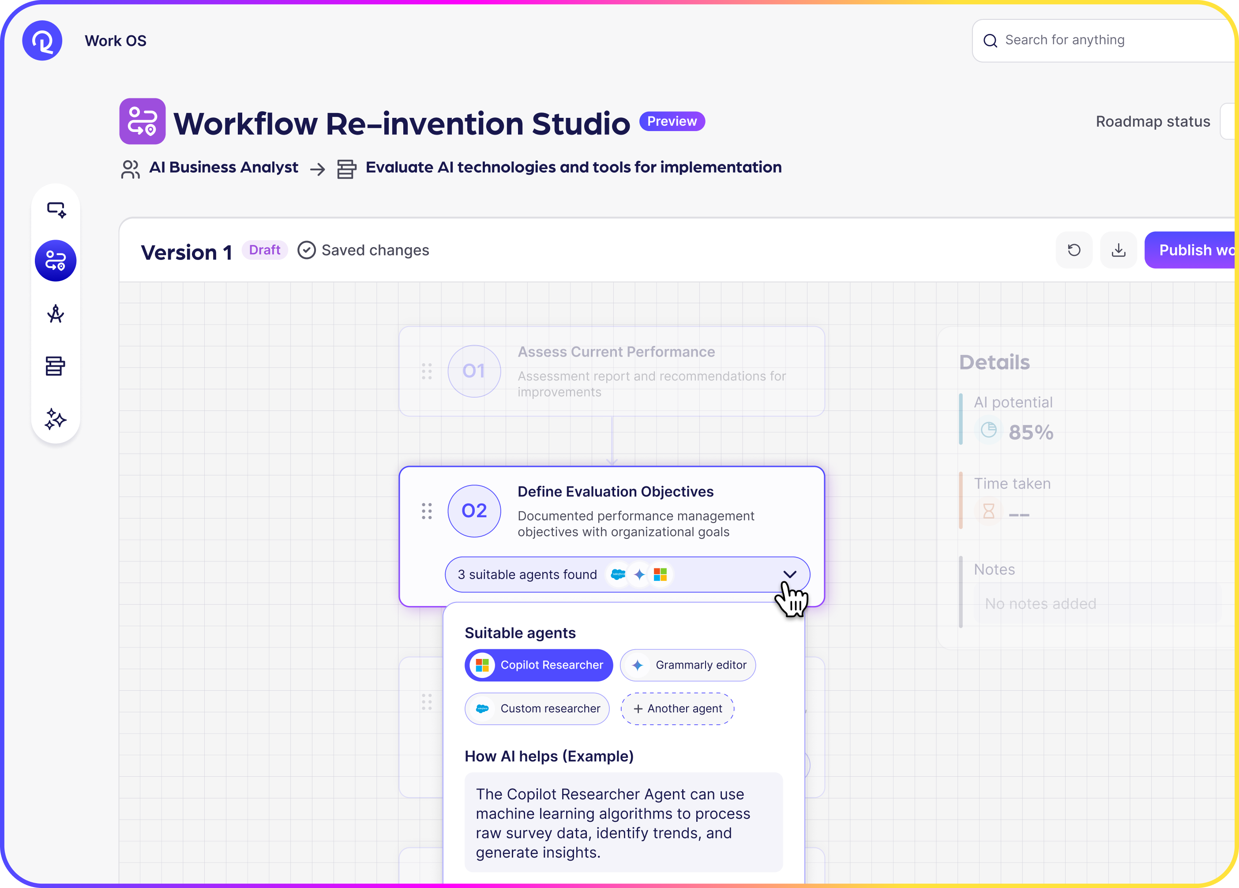The width and height of the screenshot is (1239, 888).
Task: Select the Assess Current Performance step title
Action: click(x=616, y=352)
